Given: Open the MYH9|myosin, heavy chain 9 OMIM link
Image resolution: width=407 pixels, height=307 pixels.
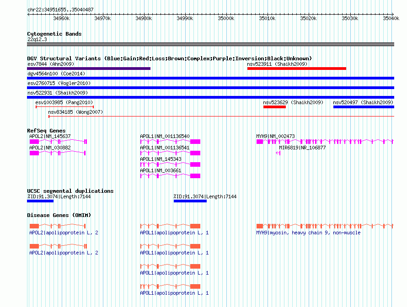Looking at the screenshot, I should 308,233.
